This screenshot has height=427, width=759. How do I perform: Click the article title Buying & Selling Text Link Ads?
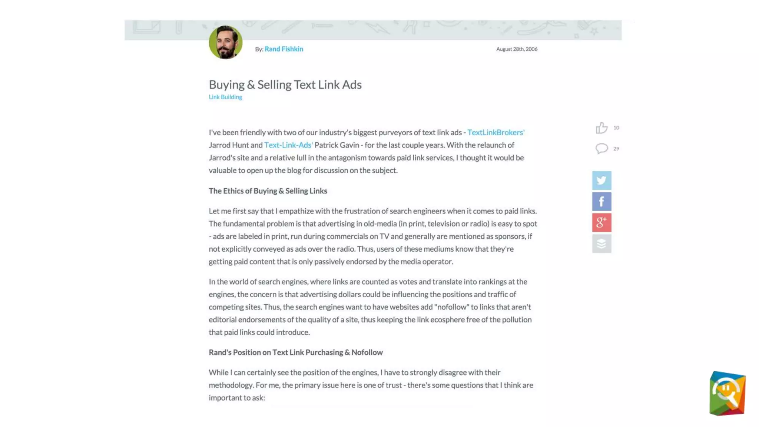pyautogui.click(x=285, y=85)
